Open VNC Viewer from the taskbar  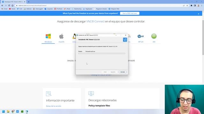coord(18,111)
